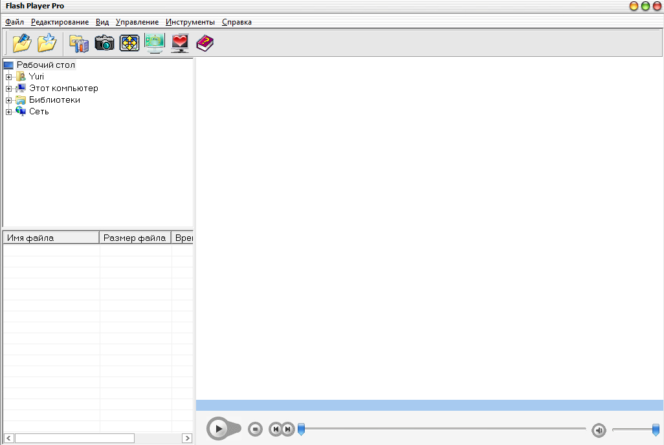Click the file list scroll-right arrow
The image size is (664, 445).
click(187, 439)
